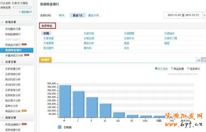Open 购买时段分析 in the sidebar
The width and height of the screenshot is (206, 132).
tap(13, 79)
